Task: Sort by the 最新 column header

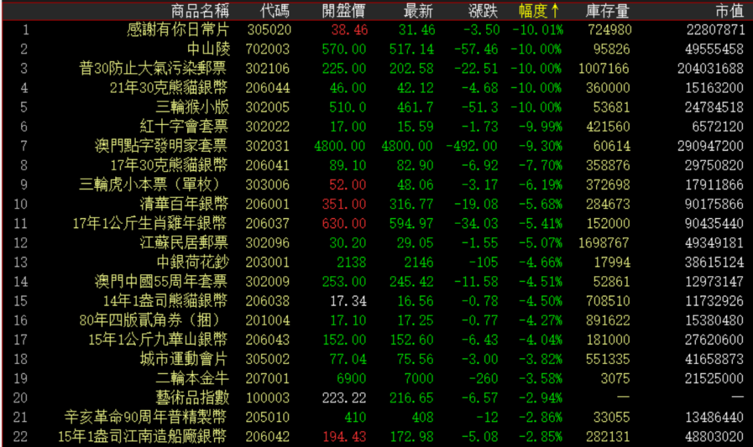Action: pos(418,10)
